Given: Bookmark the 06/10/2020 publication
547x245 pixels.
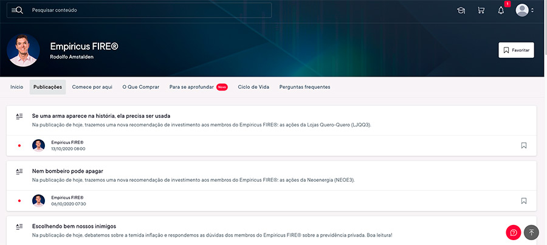Looking at the screenshot, I should pyautogui.click(x=524, y=201).
